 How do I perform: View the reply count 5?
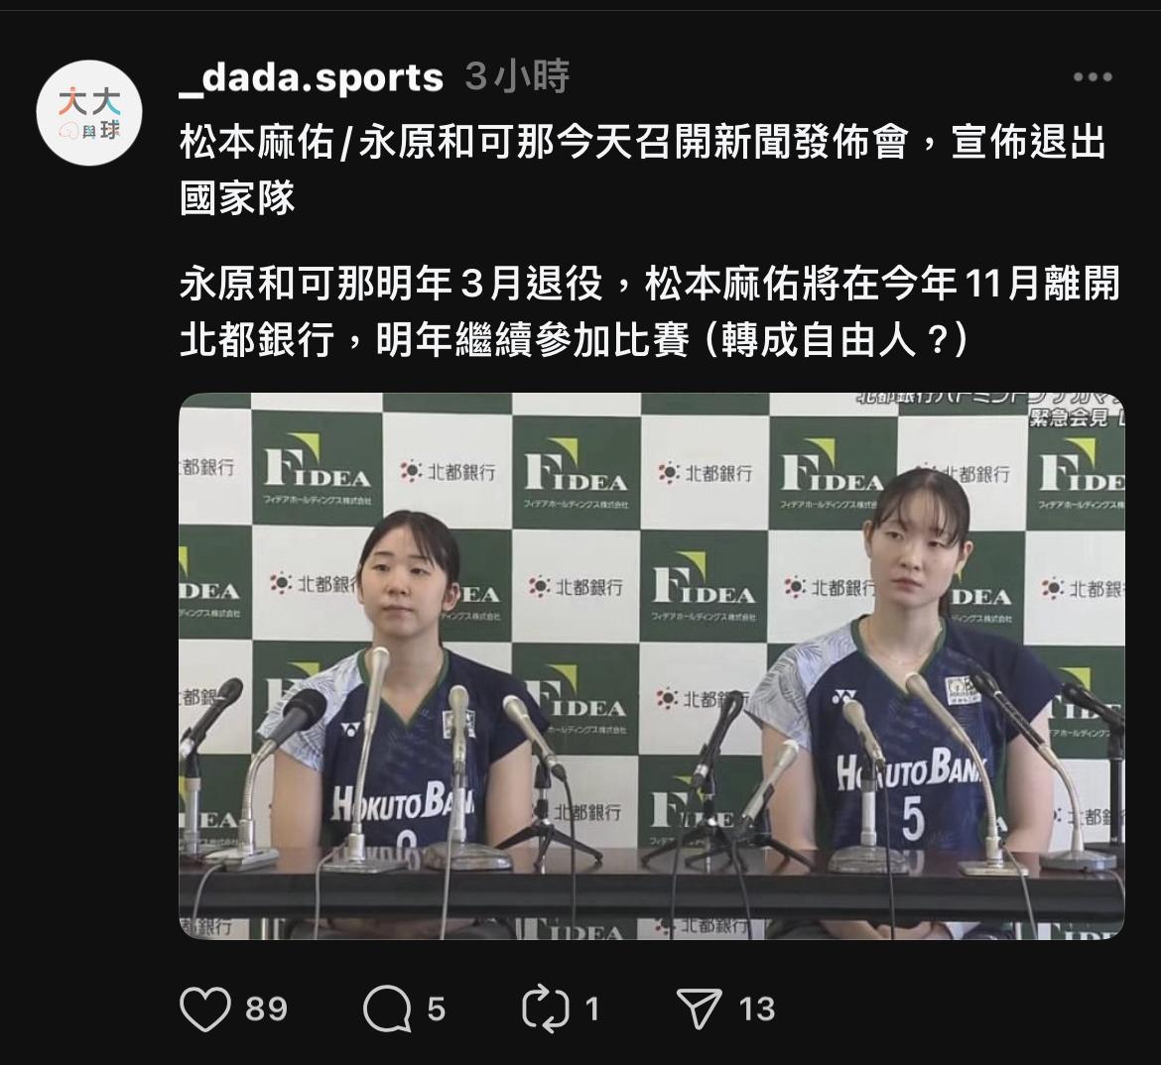pos(436,1008)
